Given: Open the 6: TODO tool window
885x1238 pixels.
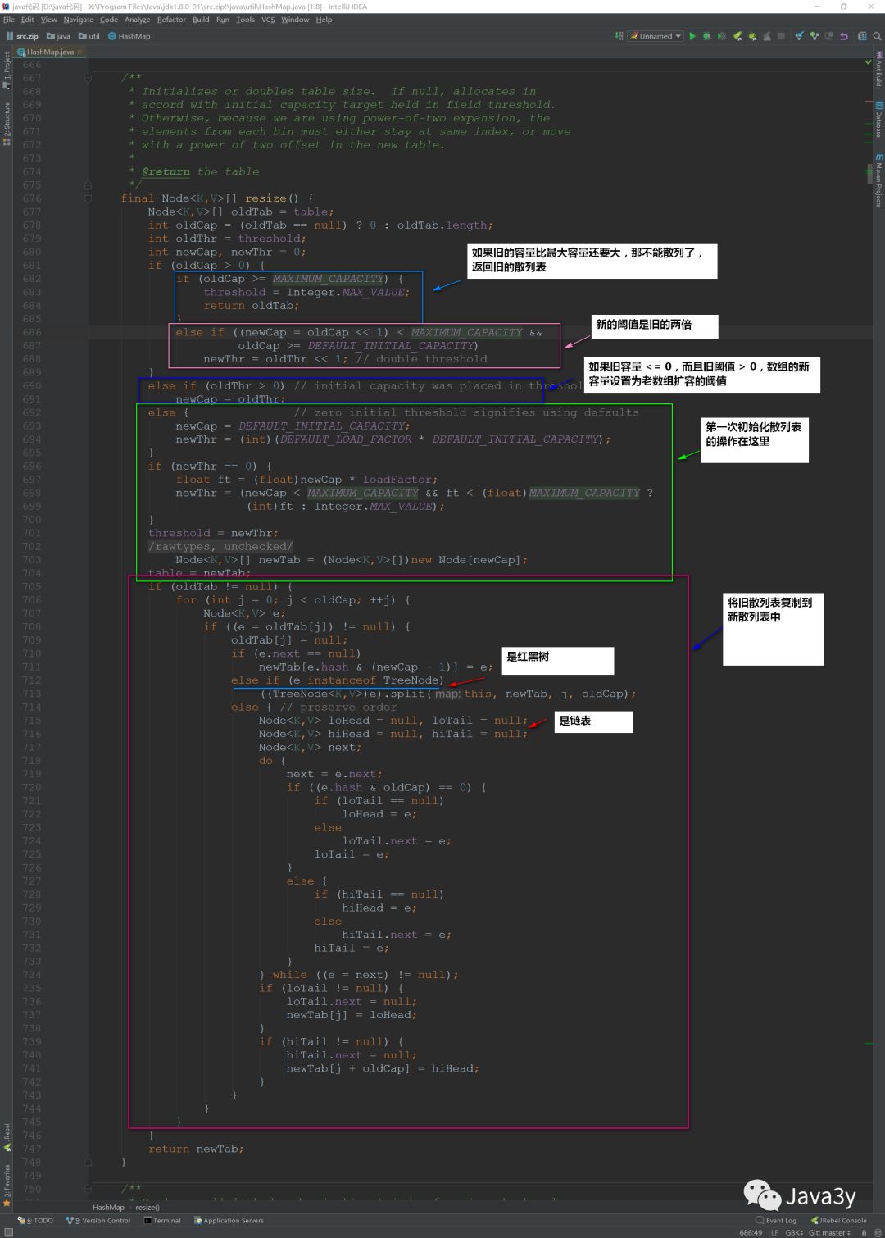Looking at the screenshot, I should coord(35,1221).
